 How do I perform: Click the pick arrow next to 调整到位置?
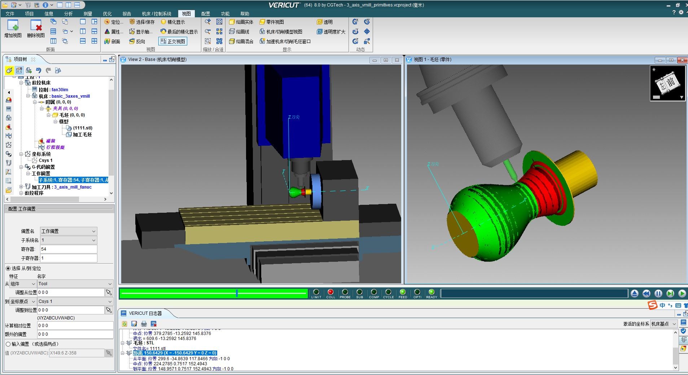(109, 310)
